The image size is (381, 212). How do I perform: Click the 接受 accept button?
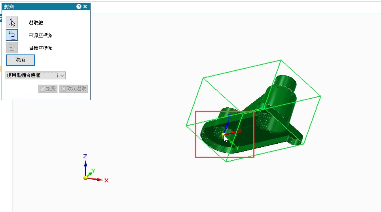[x=48, y=89]
